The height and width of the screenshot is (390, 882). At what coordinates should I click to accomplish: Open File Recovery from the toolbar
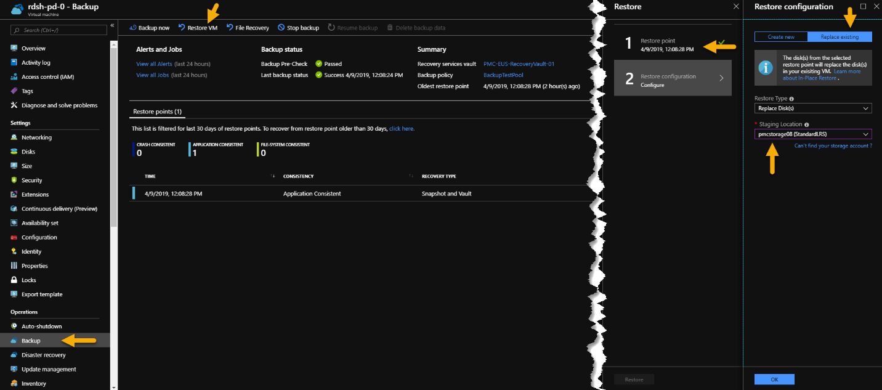click(x=248, y=28)
